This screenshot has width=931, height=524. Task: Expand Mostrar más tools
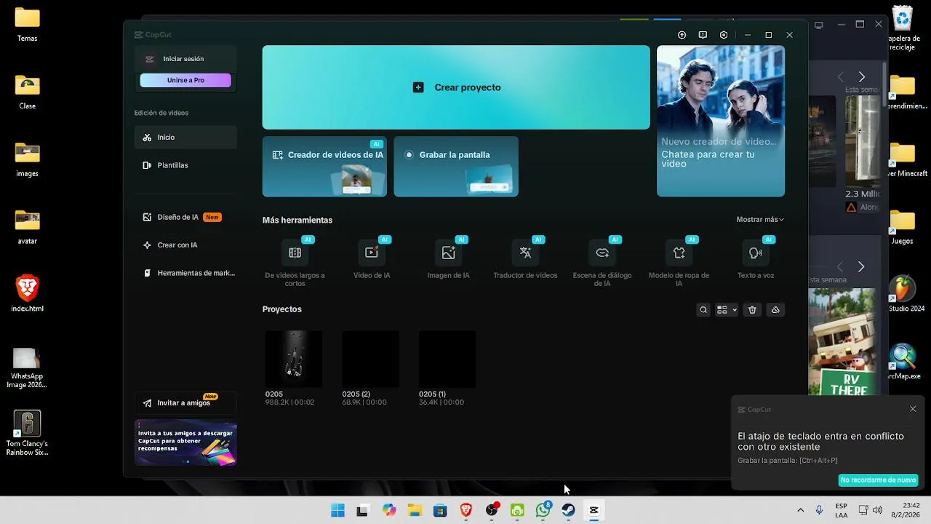760,220
